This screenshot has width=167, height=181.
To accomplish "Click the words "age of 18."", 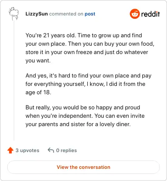I will point(38,92).
